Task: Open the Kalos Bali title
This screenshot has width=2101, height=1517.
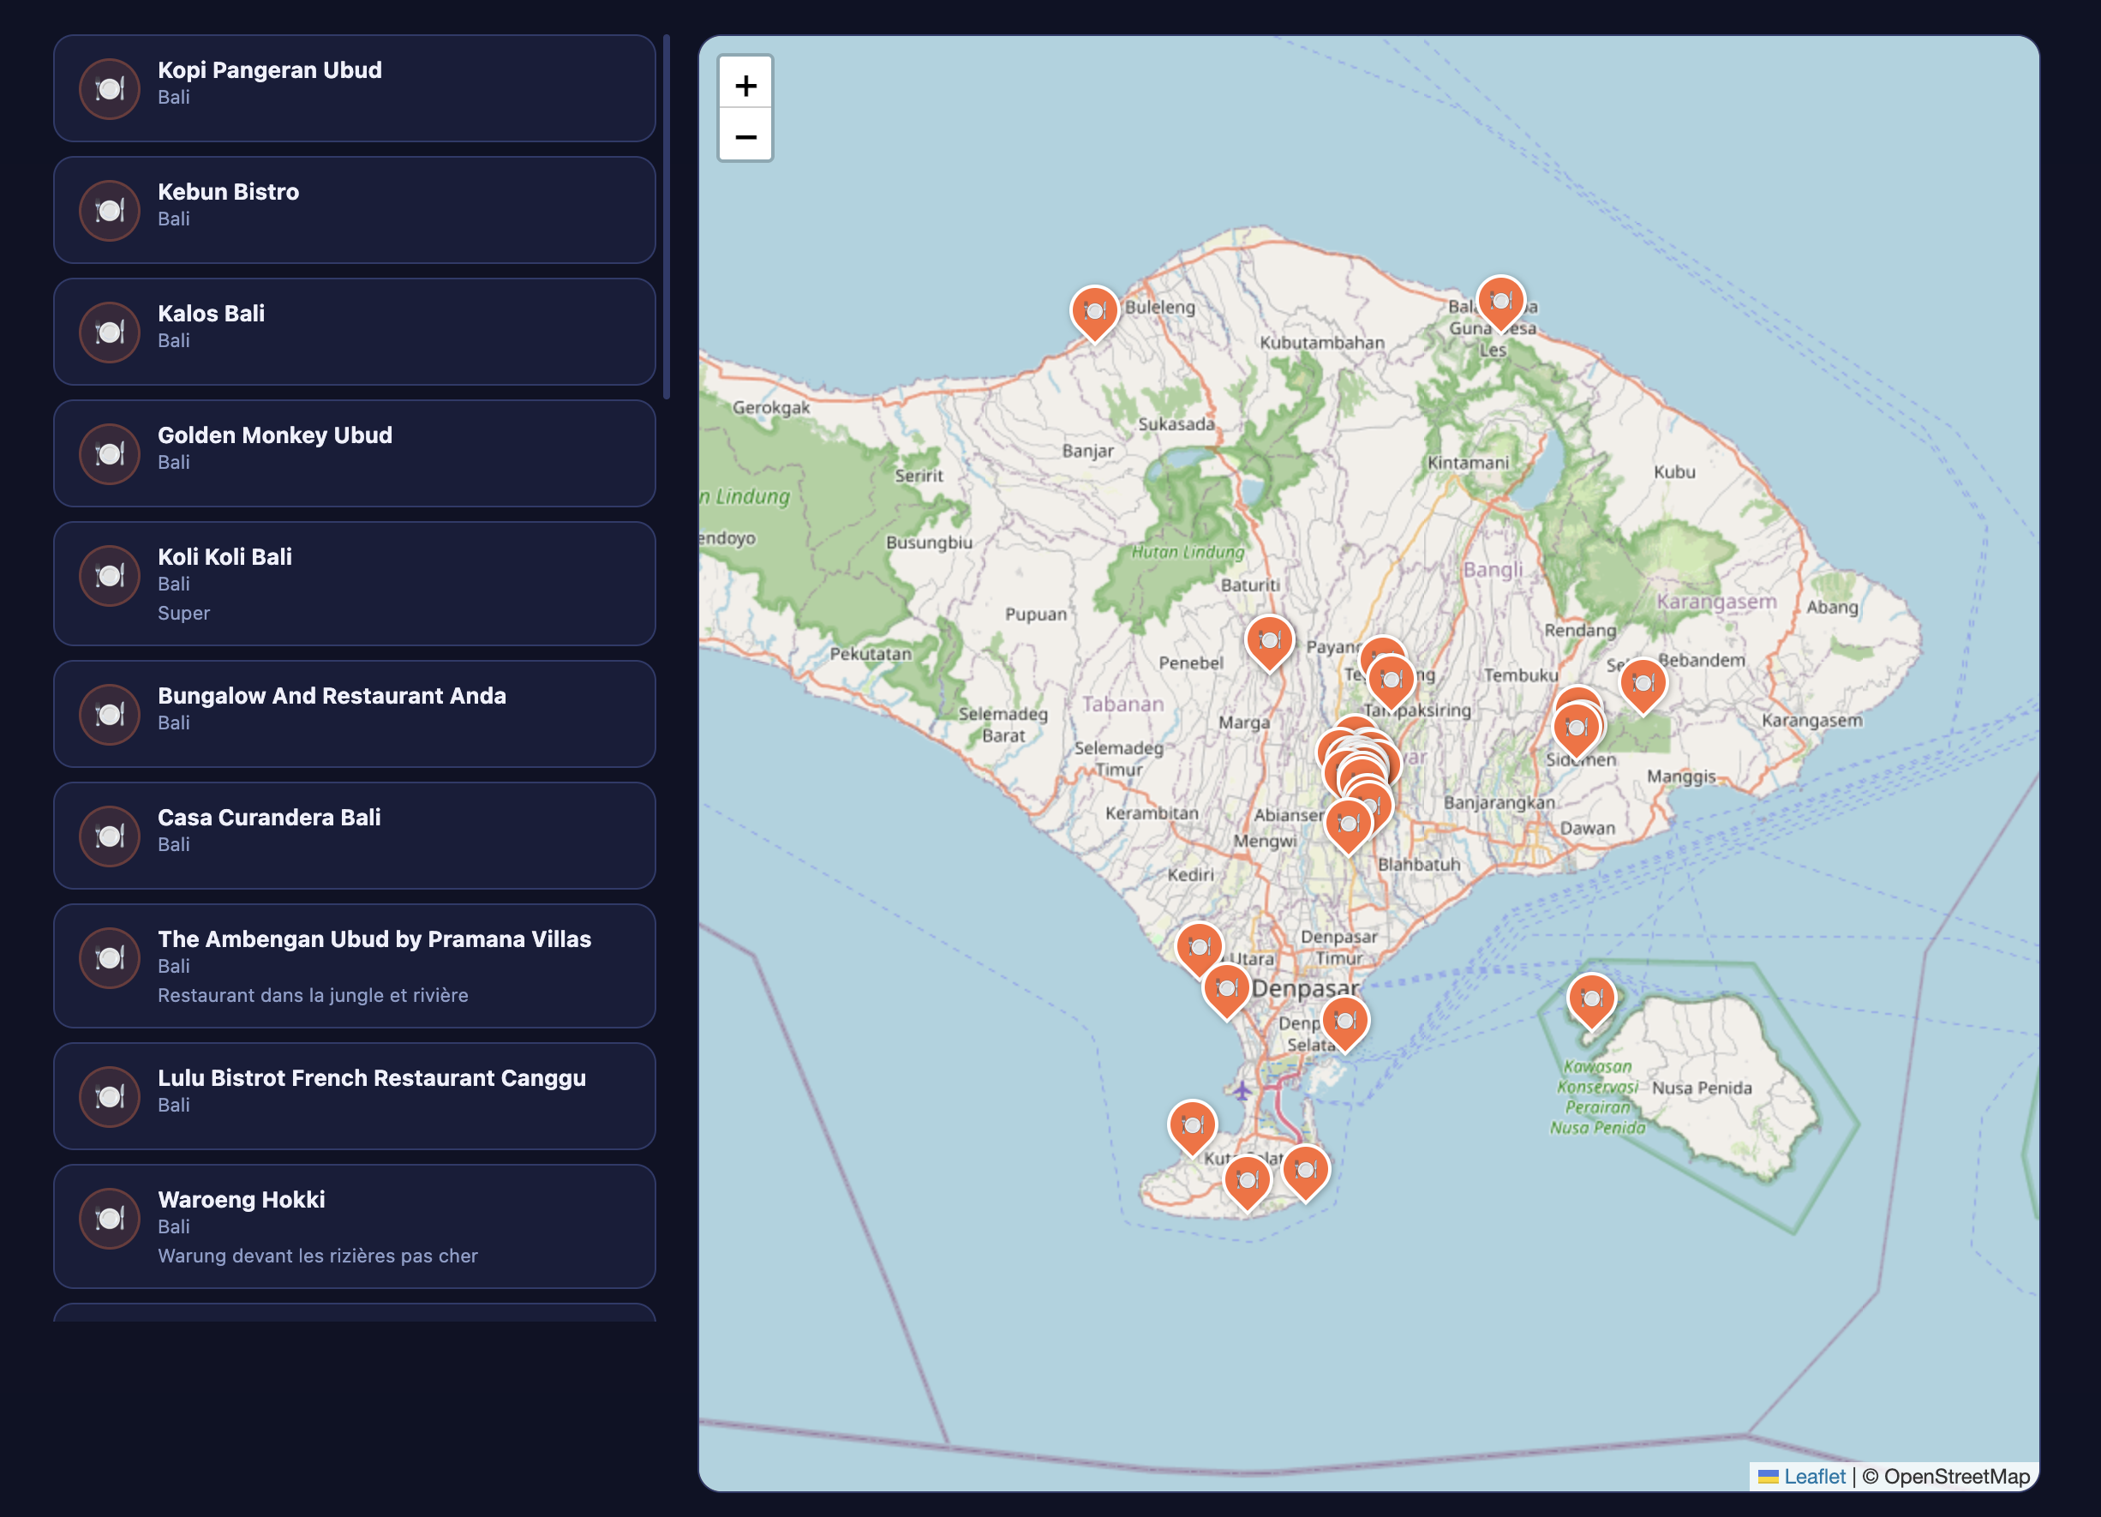Action: click(211, 313)
